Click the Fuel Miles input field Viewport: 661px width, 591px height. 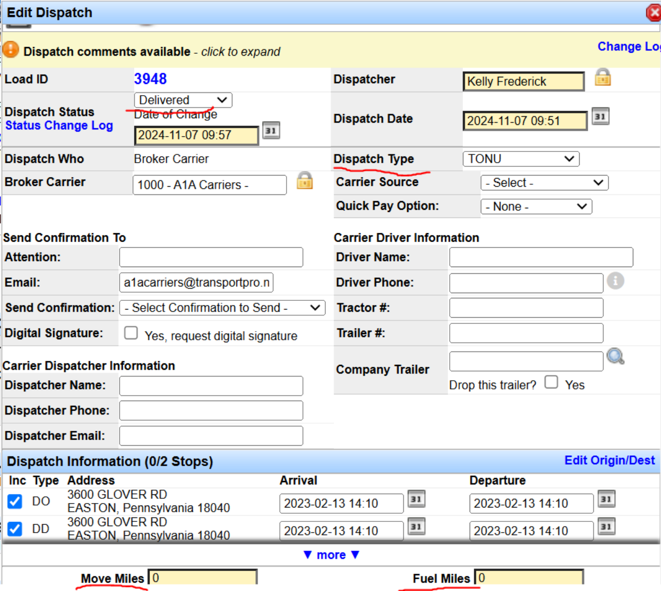pos(529,577)
